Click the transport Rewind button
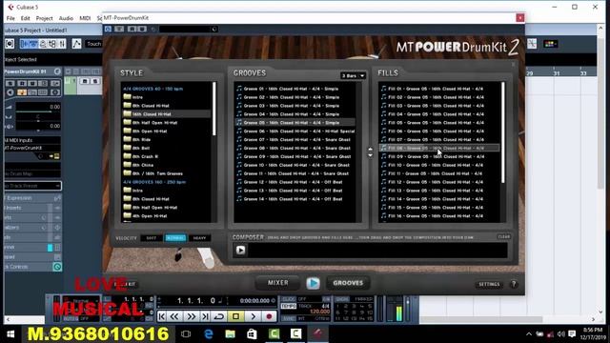The width and height of the screenshot is (610, 343). pos(174,316)
